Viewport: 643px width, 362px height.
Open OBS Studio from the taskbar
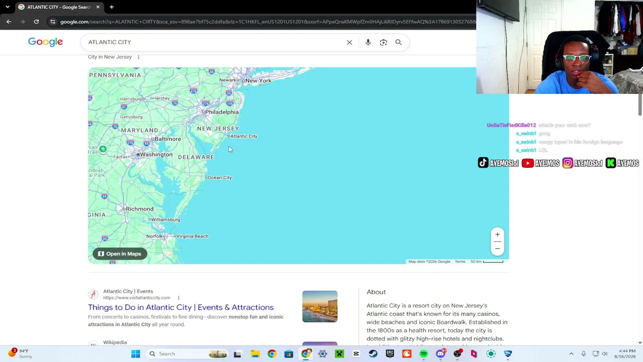click(x=457, y=353)
